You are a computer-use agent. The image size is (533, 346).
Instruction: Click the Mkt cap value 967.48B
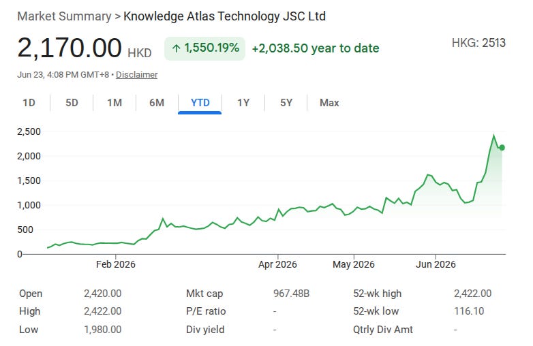[x=291, y=294]
